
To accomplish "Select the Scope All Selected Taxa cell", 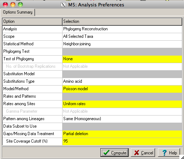I will [x=122, y=37].
